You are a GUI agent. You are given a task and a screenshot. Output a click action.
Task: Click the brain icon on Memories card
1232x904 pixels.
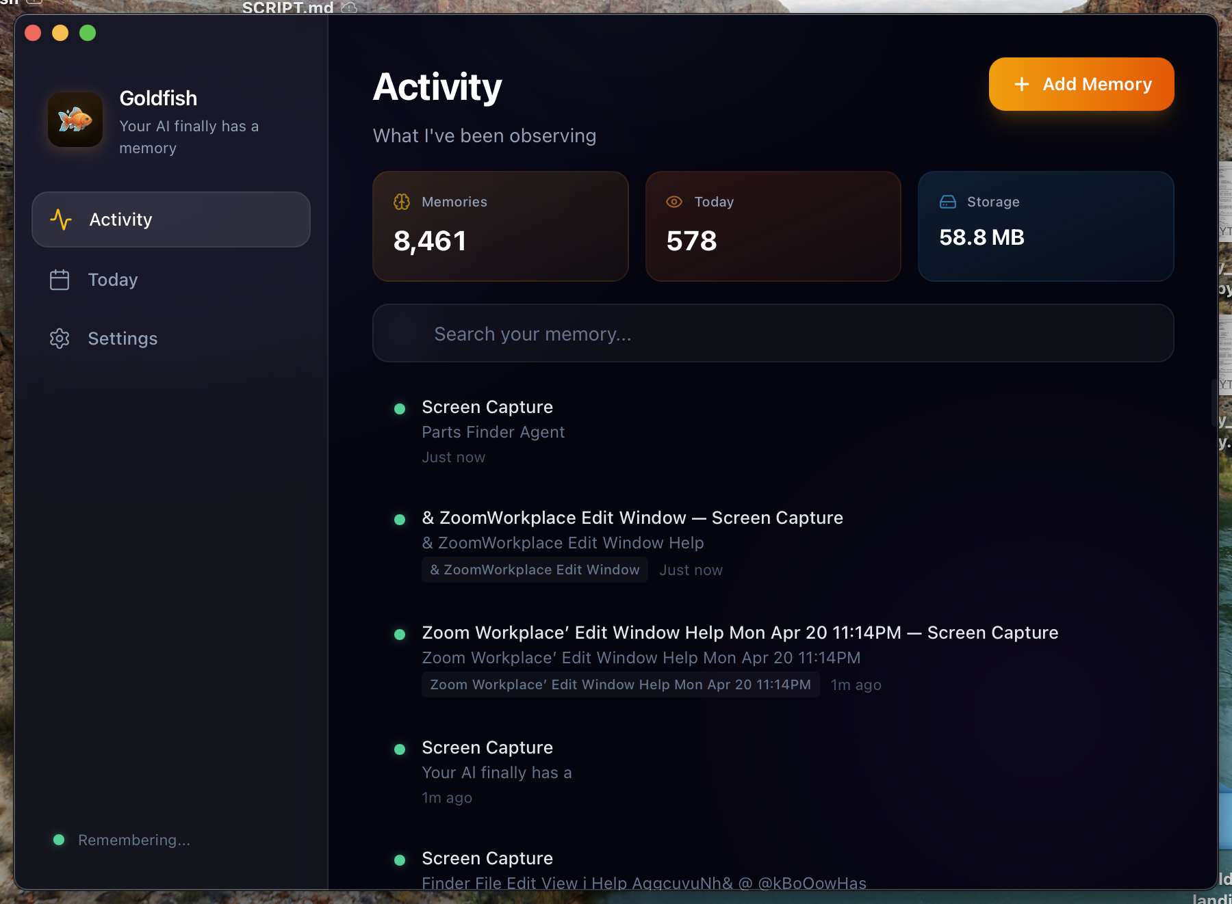[402, 202]
